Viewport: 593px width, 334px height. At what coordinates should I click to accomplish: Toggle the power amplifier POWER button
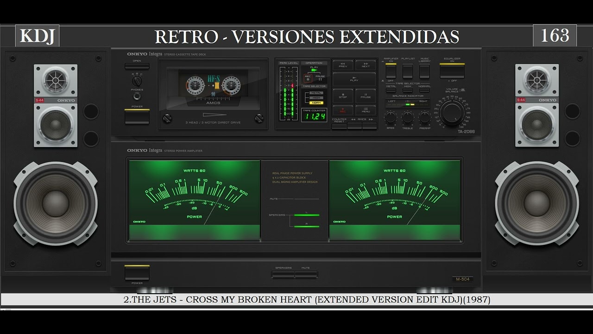click(x=137, y=273)
